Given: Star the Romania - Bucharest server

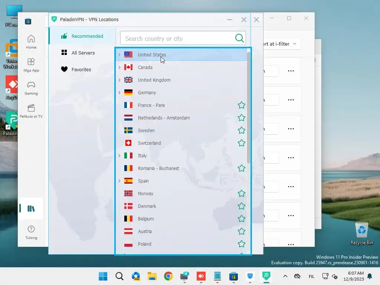Looking at the screenshot, I should (241, 168).
